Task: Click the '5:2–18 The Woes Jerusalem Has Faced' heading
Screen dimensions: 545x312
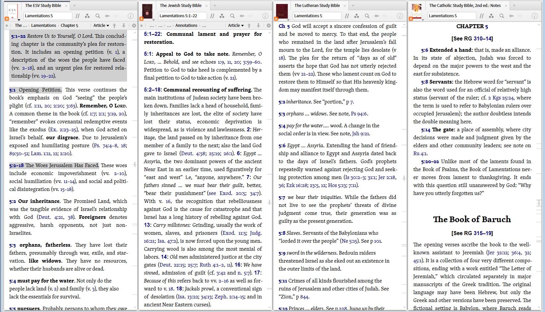Action: pos(54,165)
